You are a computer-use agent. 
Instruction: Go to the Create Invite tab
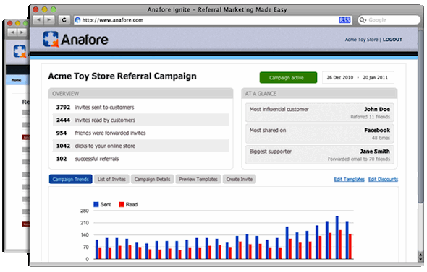point(240,179)
